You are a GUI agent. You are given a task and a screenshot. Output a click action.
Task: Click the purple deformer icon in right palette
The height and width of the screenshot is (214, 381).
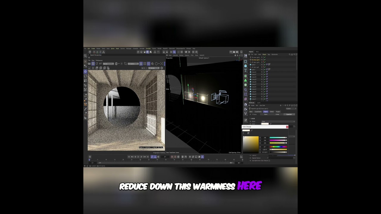(246, 89)
